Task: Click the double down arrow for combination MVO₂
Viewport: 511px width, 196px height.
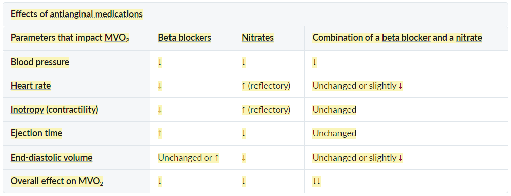Action: 317,182
